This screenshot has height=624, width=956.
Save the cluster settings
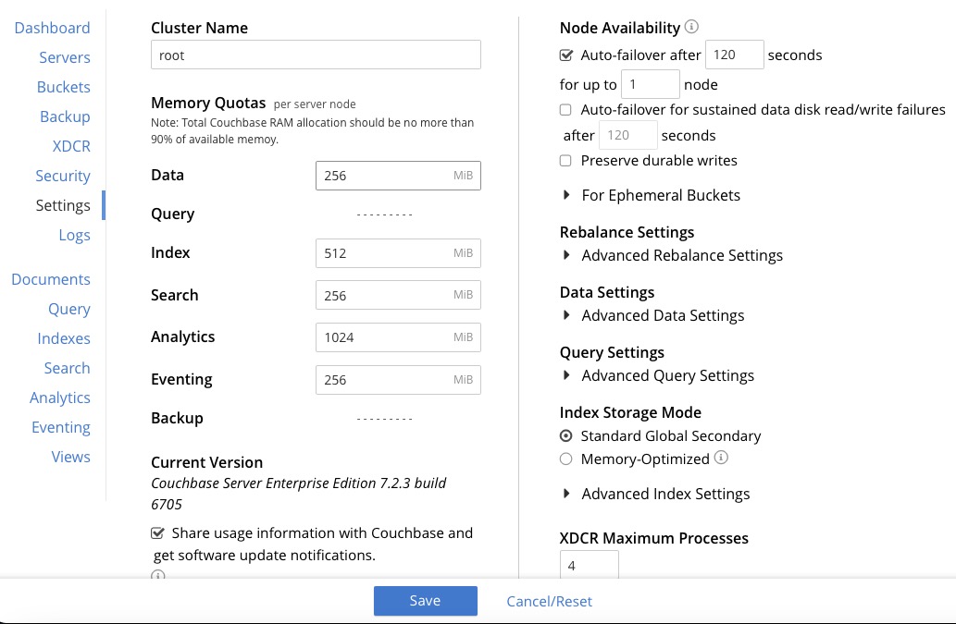click(x=425, y=600)
